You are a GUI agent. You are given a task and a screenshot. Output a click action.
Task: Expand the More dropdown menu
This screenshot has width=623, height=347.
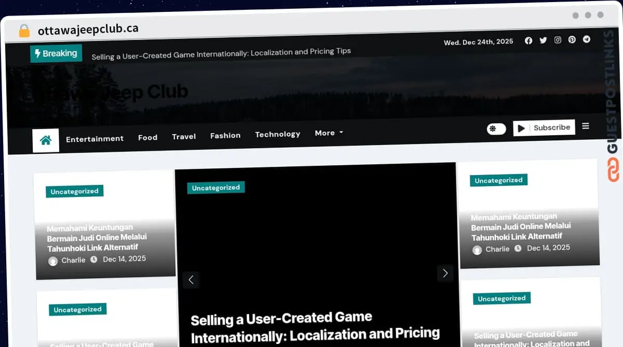coord(329,133)
